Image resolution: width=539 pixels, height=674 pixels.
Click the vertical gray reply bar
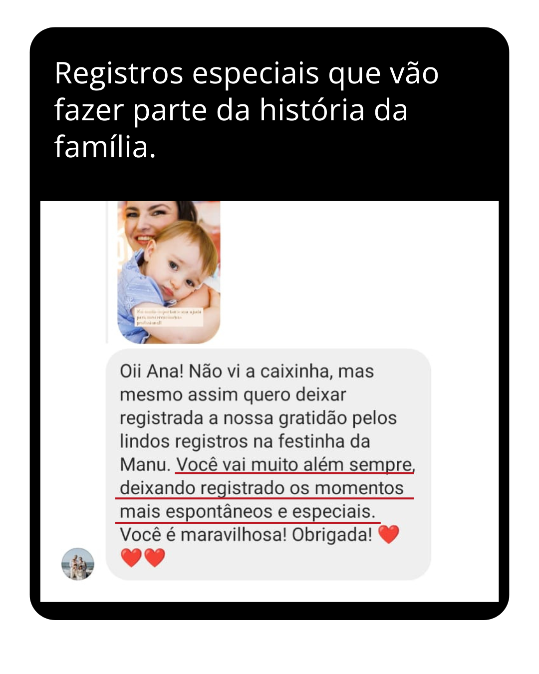107,272
